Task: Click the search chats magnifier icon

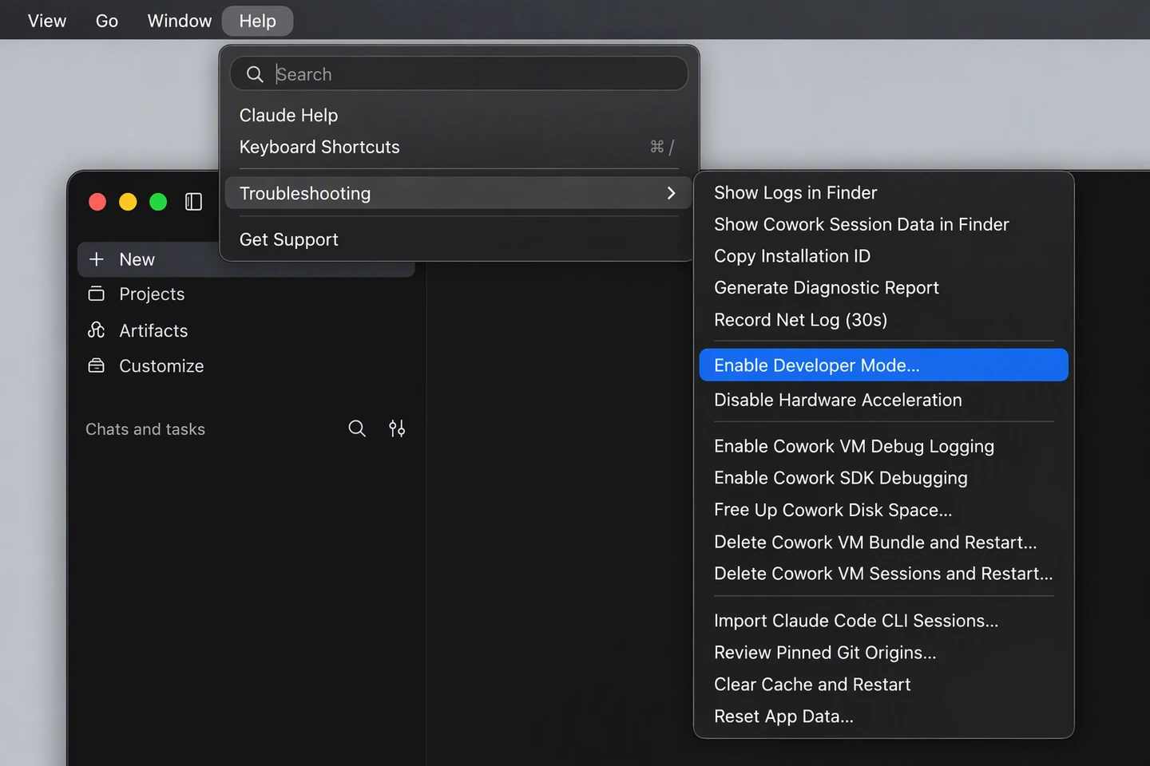Action: click(x=357, y=428)
